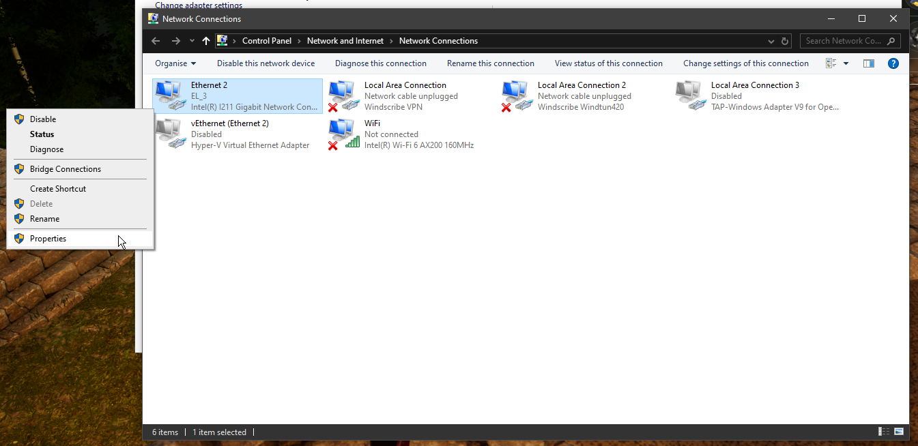This screenshot has width=918, height=446.
Task: Click the Network Connections breadcrumb
Action: click(438, 41)
